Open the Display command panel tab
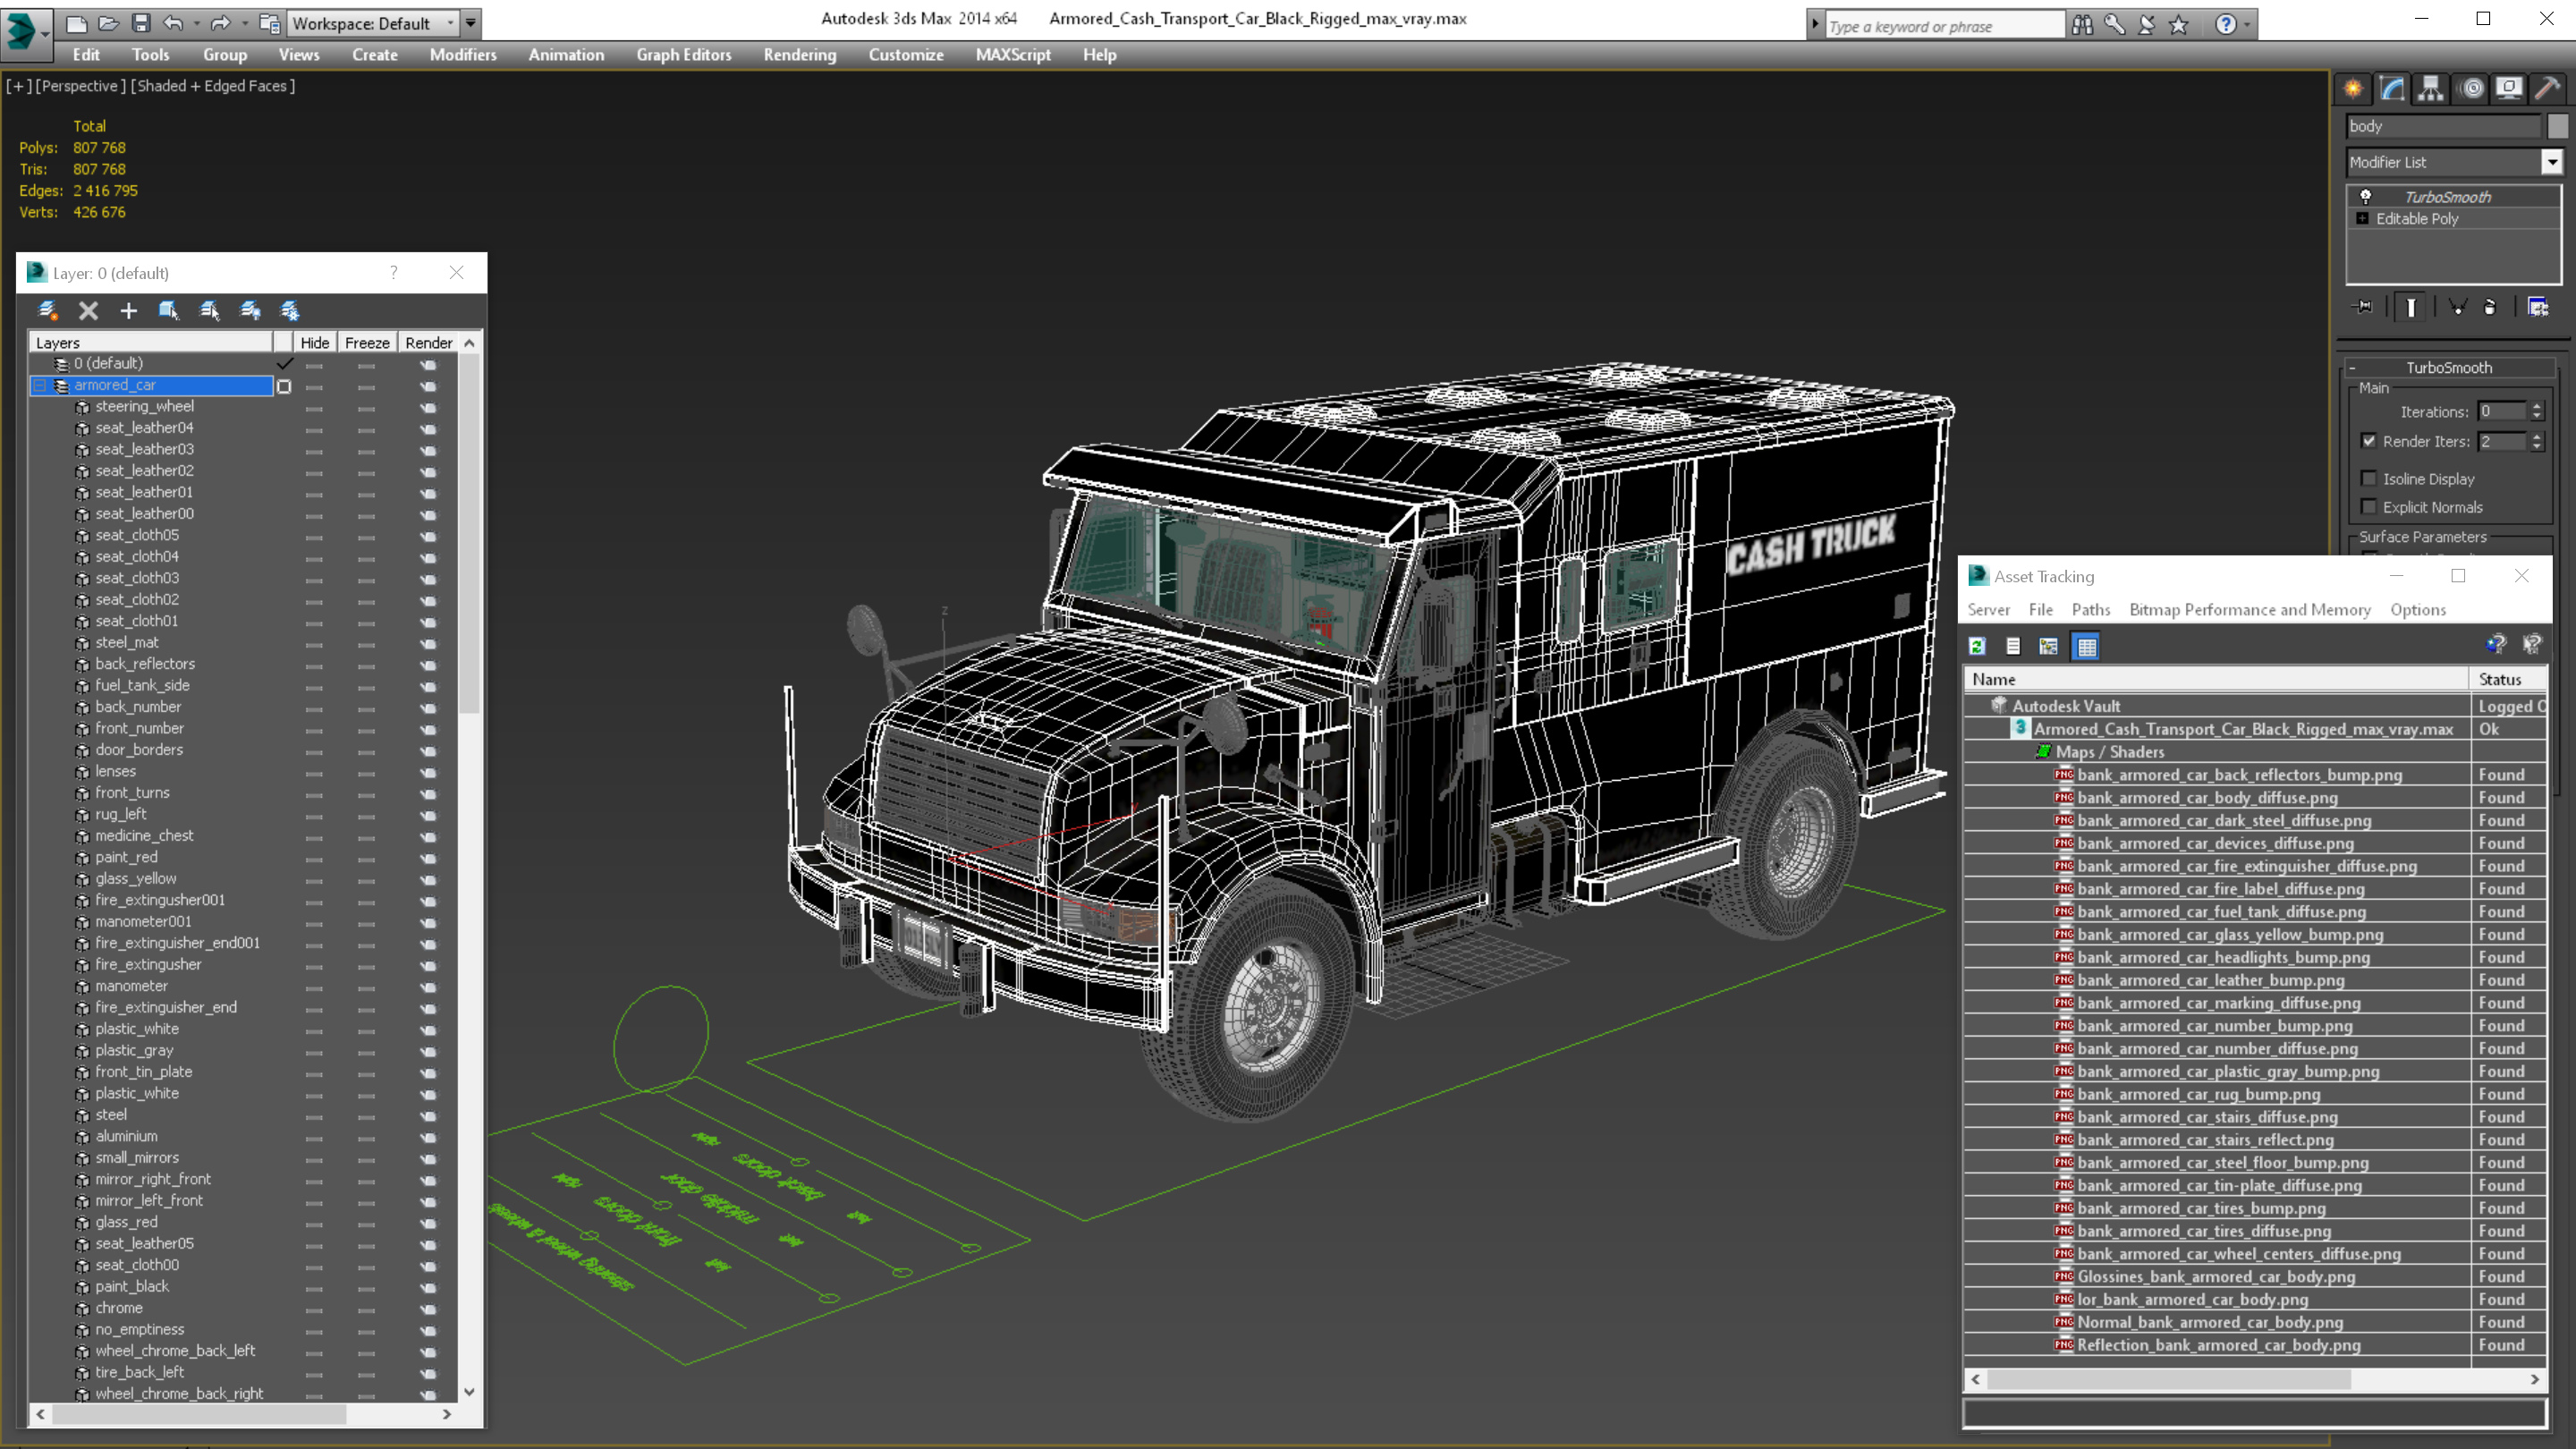 coord(2509,89)
